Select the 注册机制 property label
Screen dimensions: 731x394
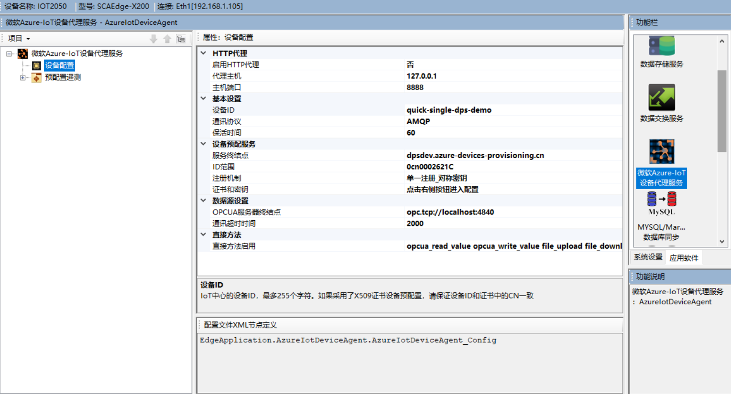point(227,178)
